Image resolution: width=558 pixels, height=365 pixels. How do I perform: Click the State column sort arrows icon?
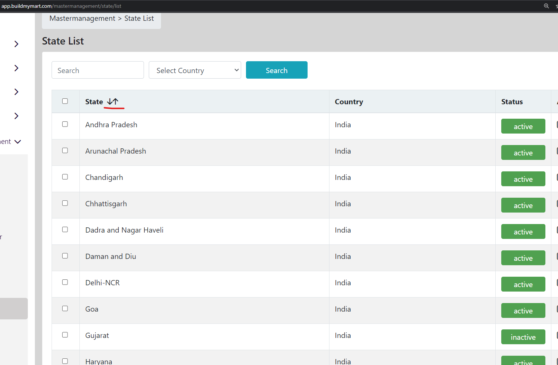pyautogui.click(x=113, y=101)
